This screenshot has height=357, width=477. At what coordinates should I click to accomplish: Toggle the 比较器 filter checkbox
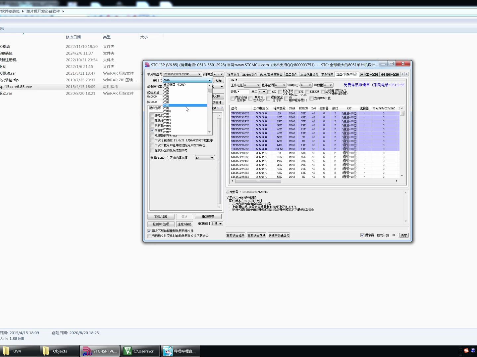click(x=323, y=92)
